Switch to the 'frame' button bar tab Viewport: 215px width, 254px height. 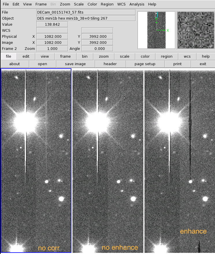pyautogui.click(x=65, y=57)
